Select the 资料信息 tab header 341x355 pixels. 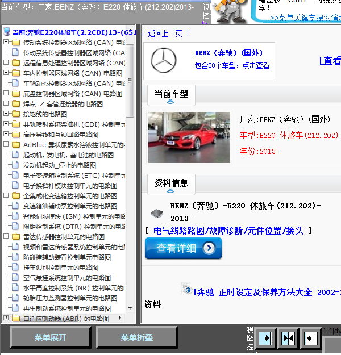click(171, 184)
